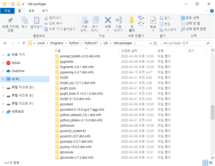The width and height of the screenshot is (215, 166).
Task: Select the pyqt5_tools folder
Action: (68, 88)
